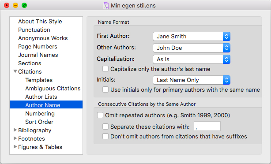Expand the Bibliography group triangle
The width and height of the screenshot is (271, 164).
point(15,130)
